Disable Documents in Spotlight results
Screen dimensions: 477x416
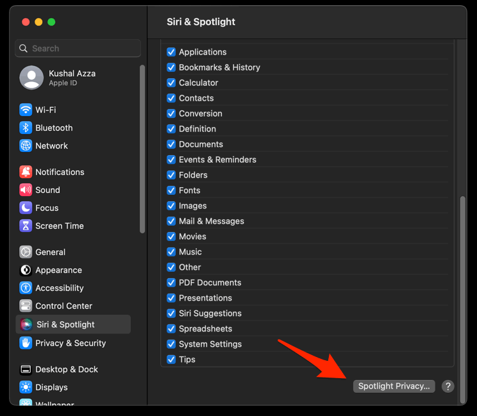(x=171, y=144)
